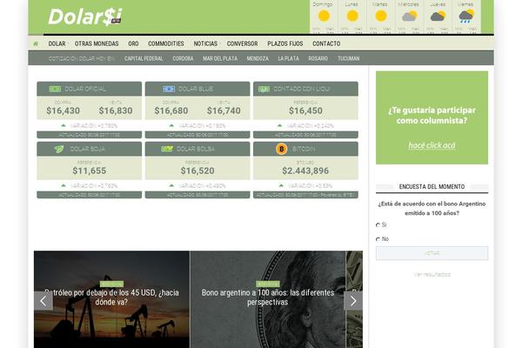This screenshot has height=348, width=522.
Task: Click the Encuesta del Momento heading
Action: [432, 186]
